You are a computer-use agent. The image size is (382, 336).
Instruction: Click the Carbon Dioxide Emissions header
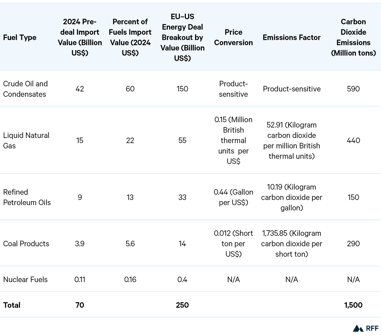pos(353,37)
